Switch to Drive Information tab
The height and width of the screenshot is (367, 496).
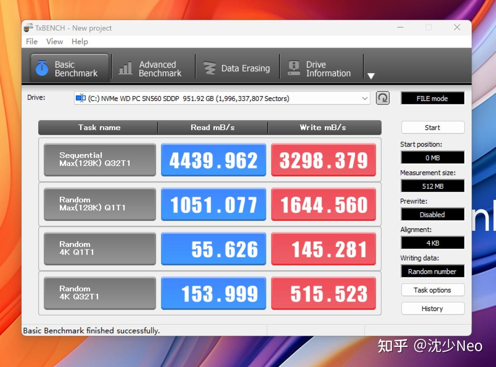tap(321, 68)
